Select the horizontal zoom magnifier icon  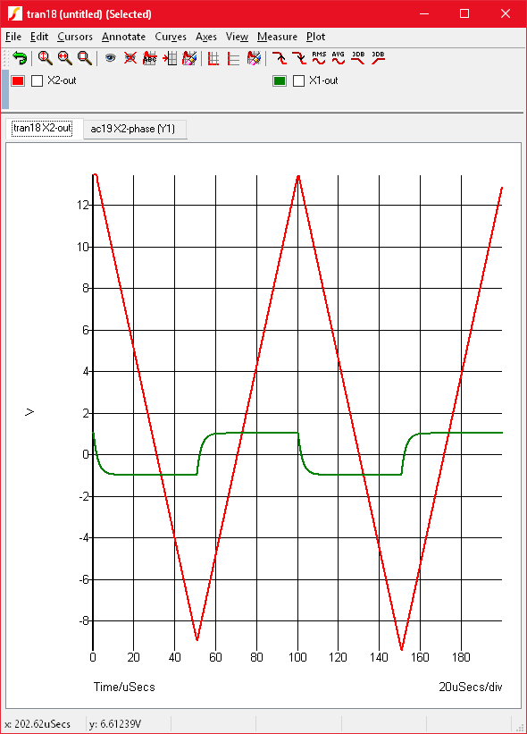pyautogui.click(x=65, y=58)
